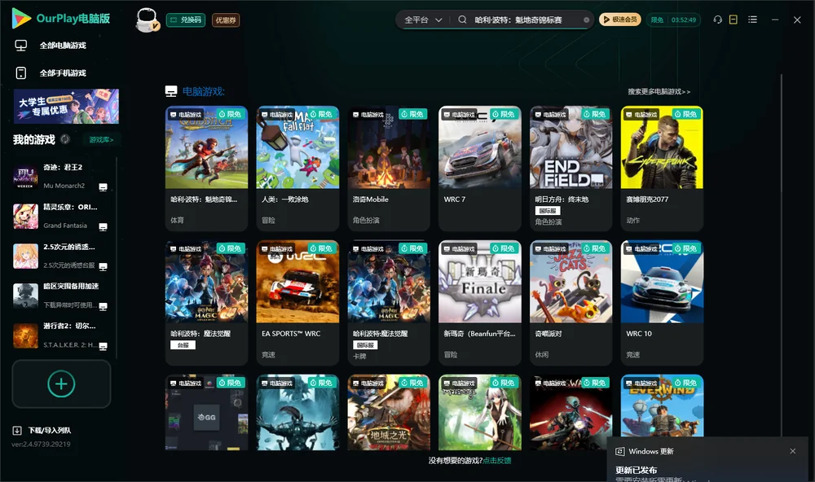This screenshot has height=482, width=815.
Task: Open the 大学生专属优惠 banner
Action: (66, 106)
